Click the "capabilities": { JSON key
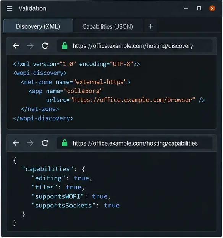 coord(53,169)
